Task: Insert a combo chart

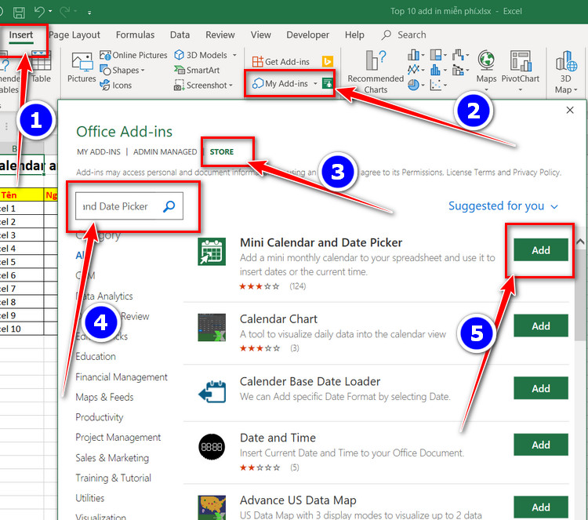Action: [x=460, y=70]
